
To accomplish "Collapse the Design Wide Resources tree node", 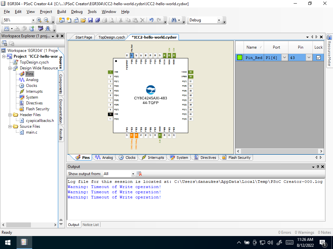I will point(10,68).
